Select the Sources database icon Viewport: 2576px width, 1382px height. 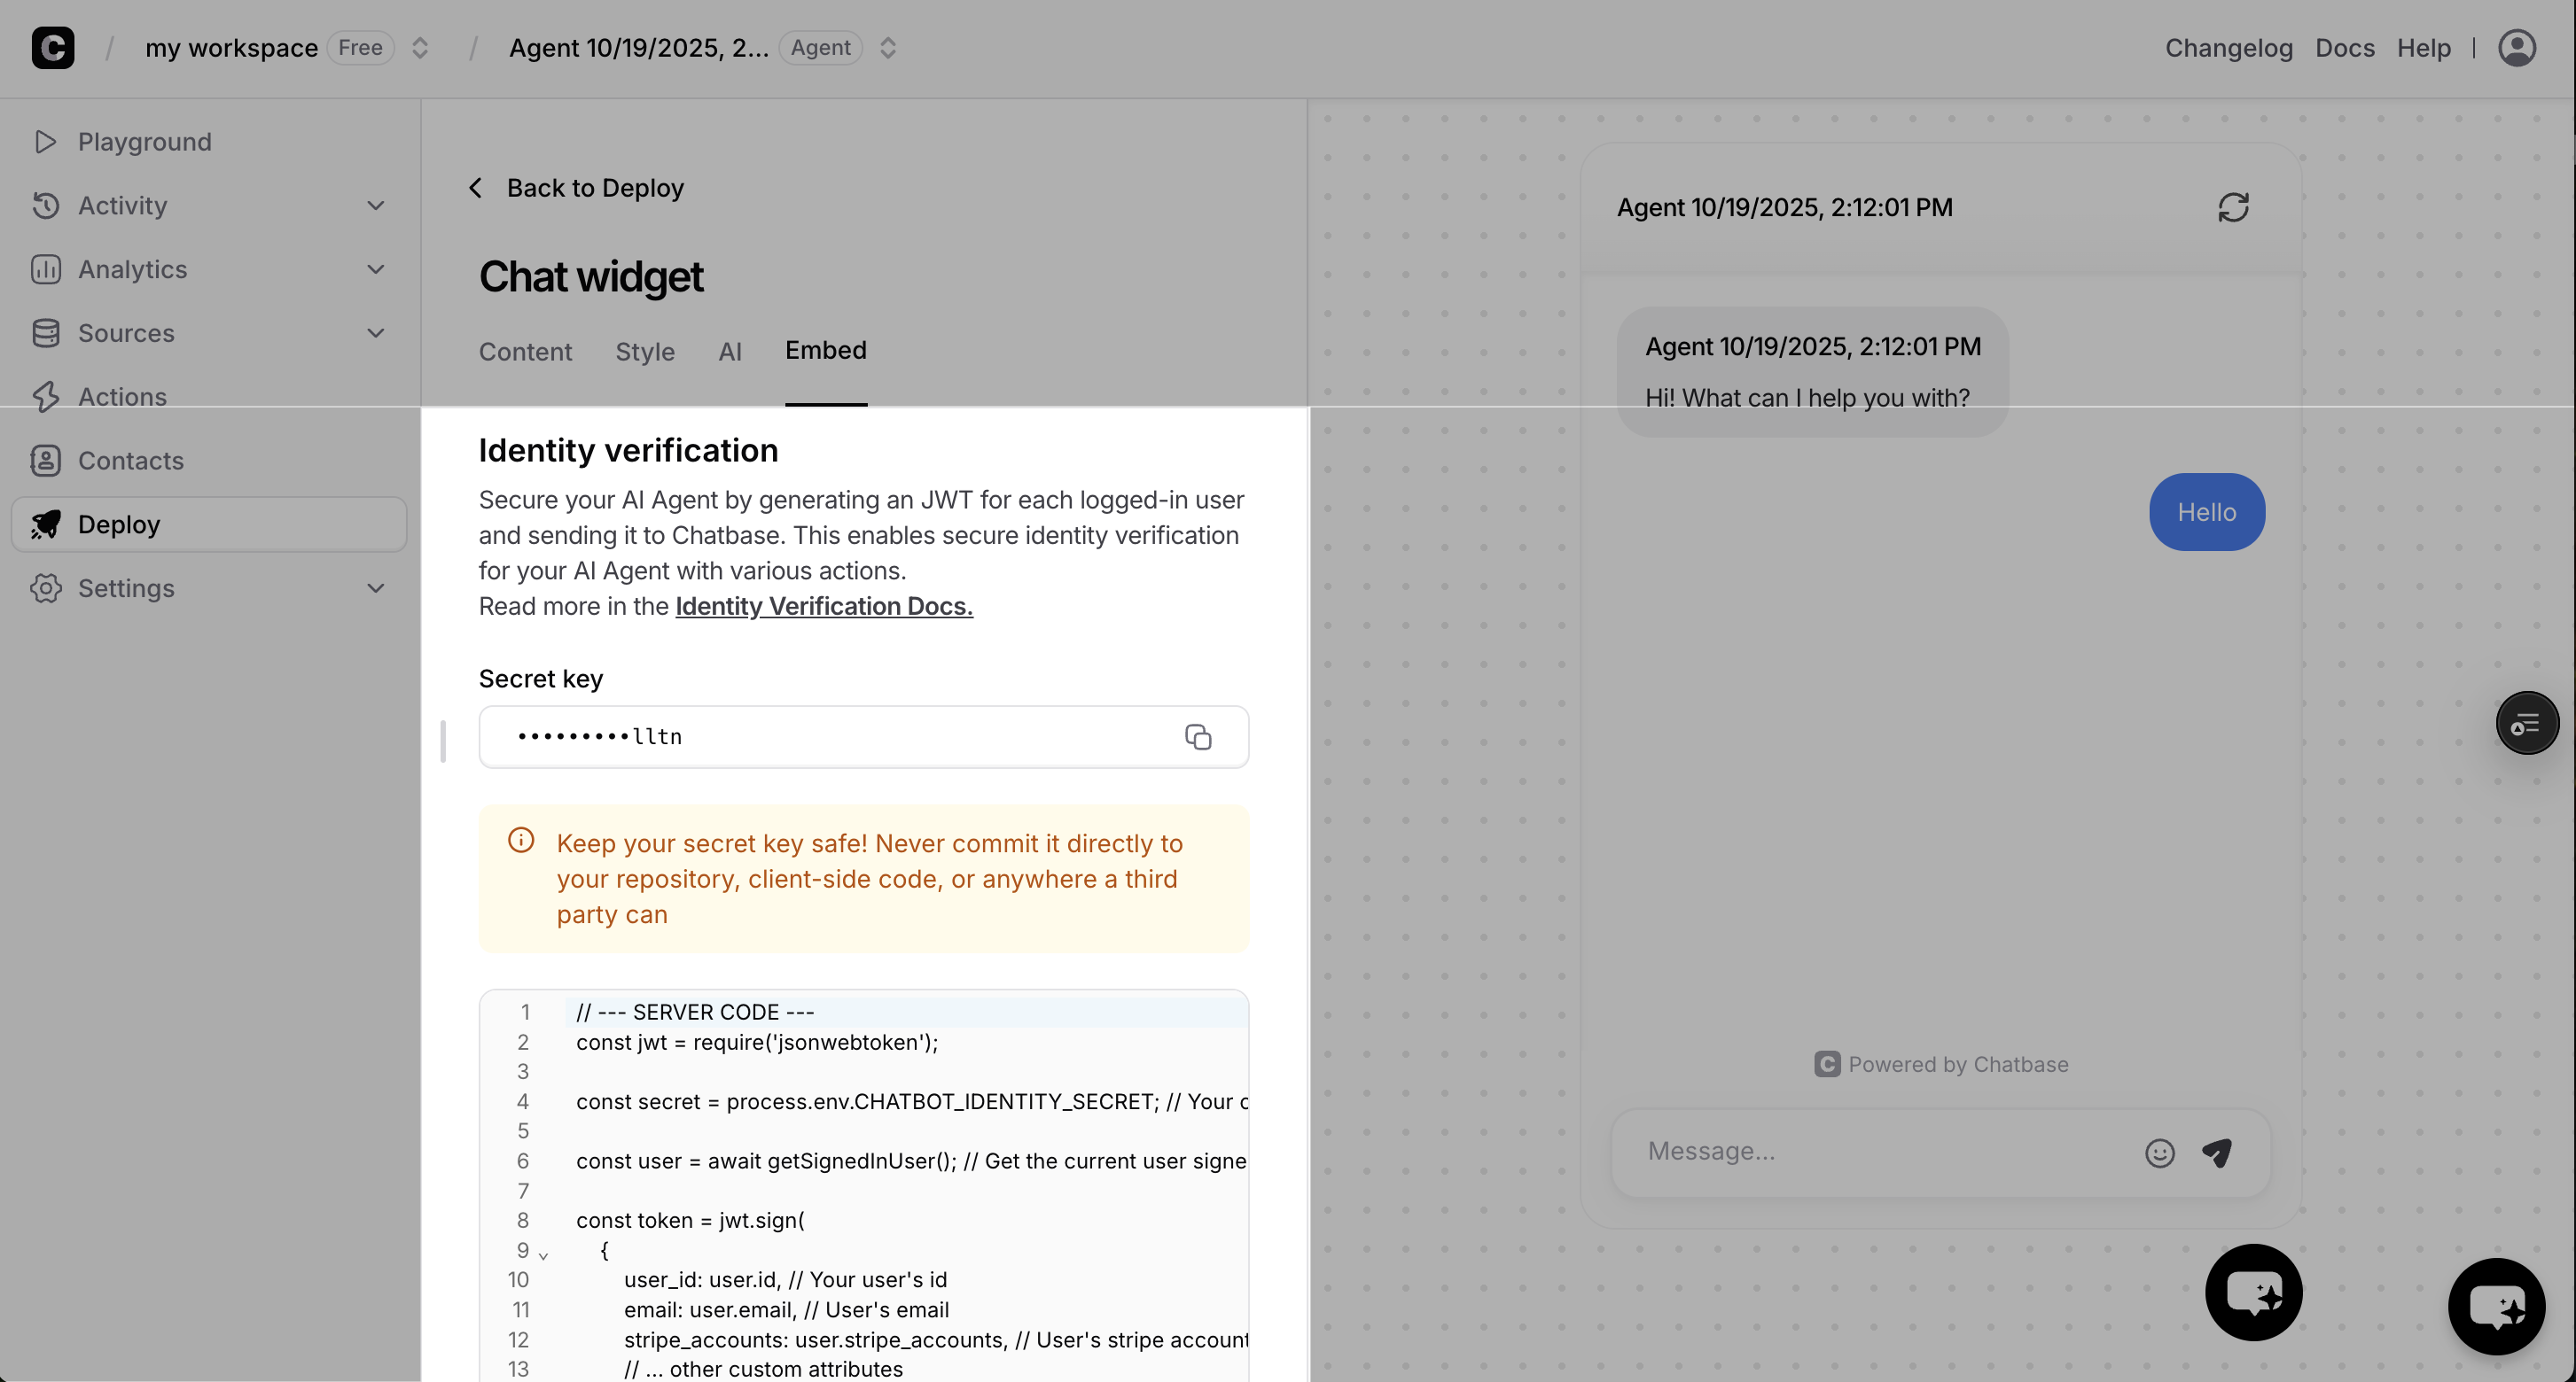click(46, 333)
